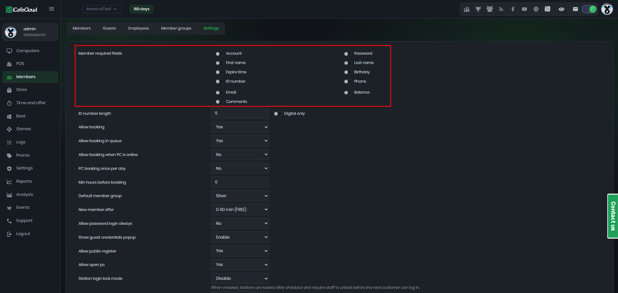
Task: Click the 169 days license badge
Action: [x=141, y=9]
